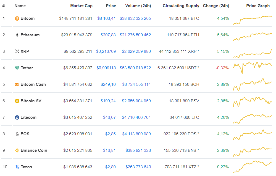
Task: Open the XRP price graph thumbnail
Action: [x=253, y=53]
